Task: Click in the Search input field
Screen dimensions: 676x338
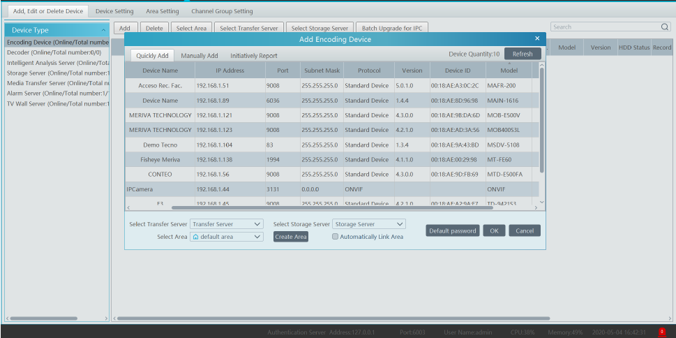Action: [x=603, y=27]
